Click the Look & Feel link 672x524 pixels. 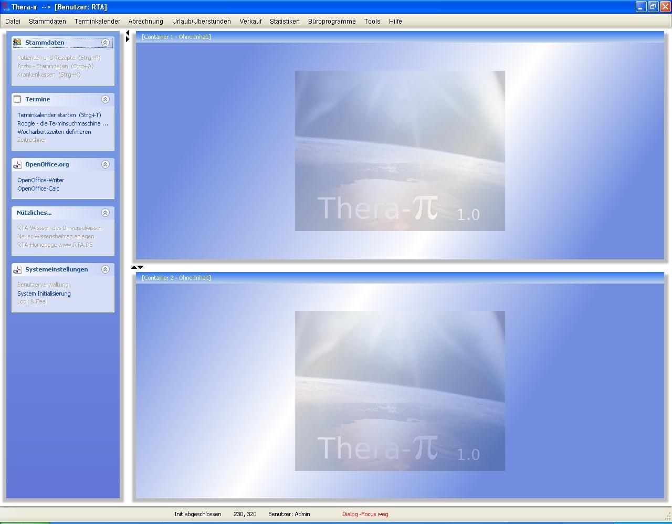coord(32,301)
